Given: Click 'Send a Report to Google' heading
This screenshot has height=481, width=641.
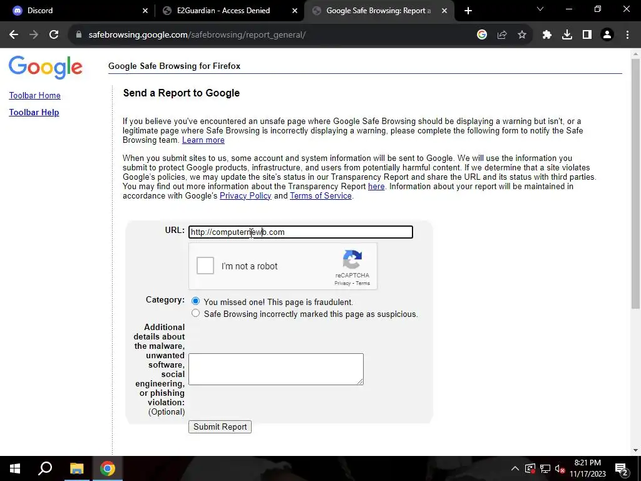Looking at the screenshot, I should point(182,93).
